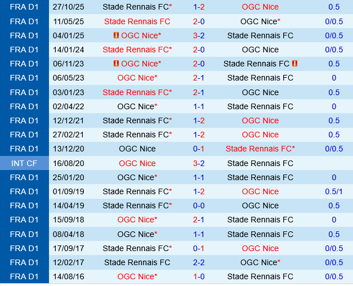
Task: Select Stade Rennais FC away team on 13/12/20
Action: 260,149
